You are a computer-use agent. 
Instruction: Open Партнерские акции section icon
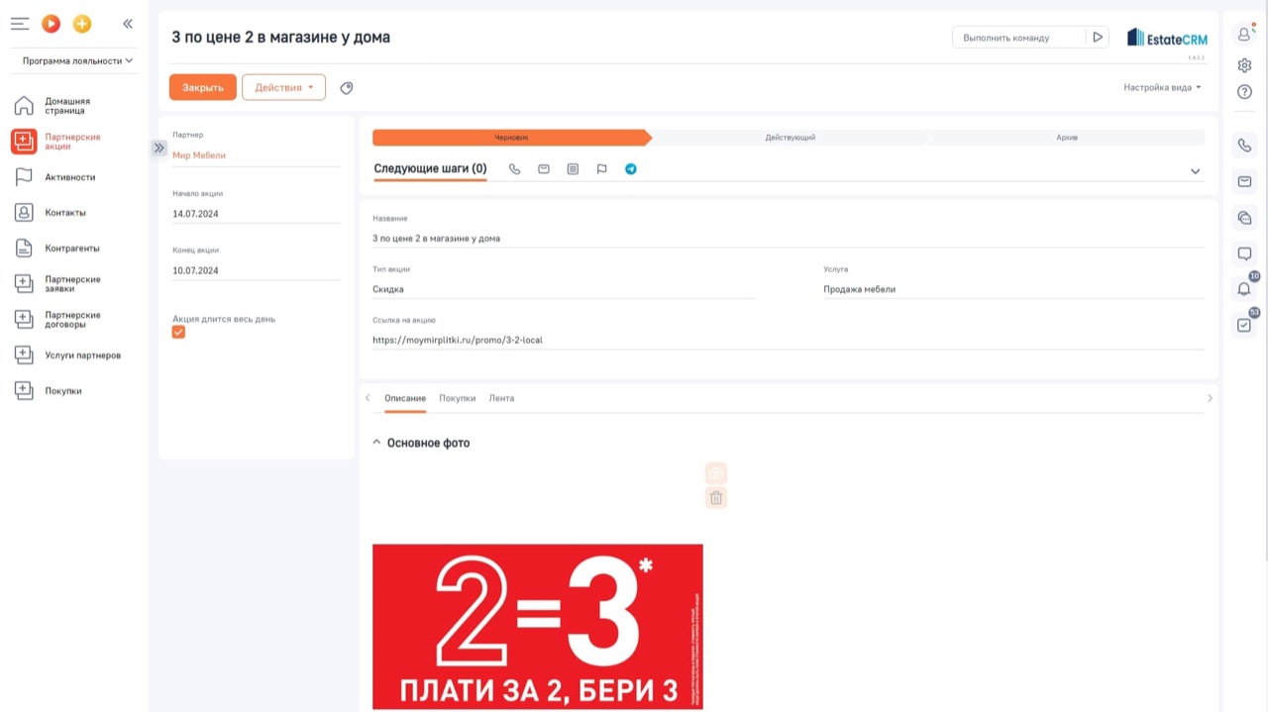pyautogui.click(x=24, y=142)
